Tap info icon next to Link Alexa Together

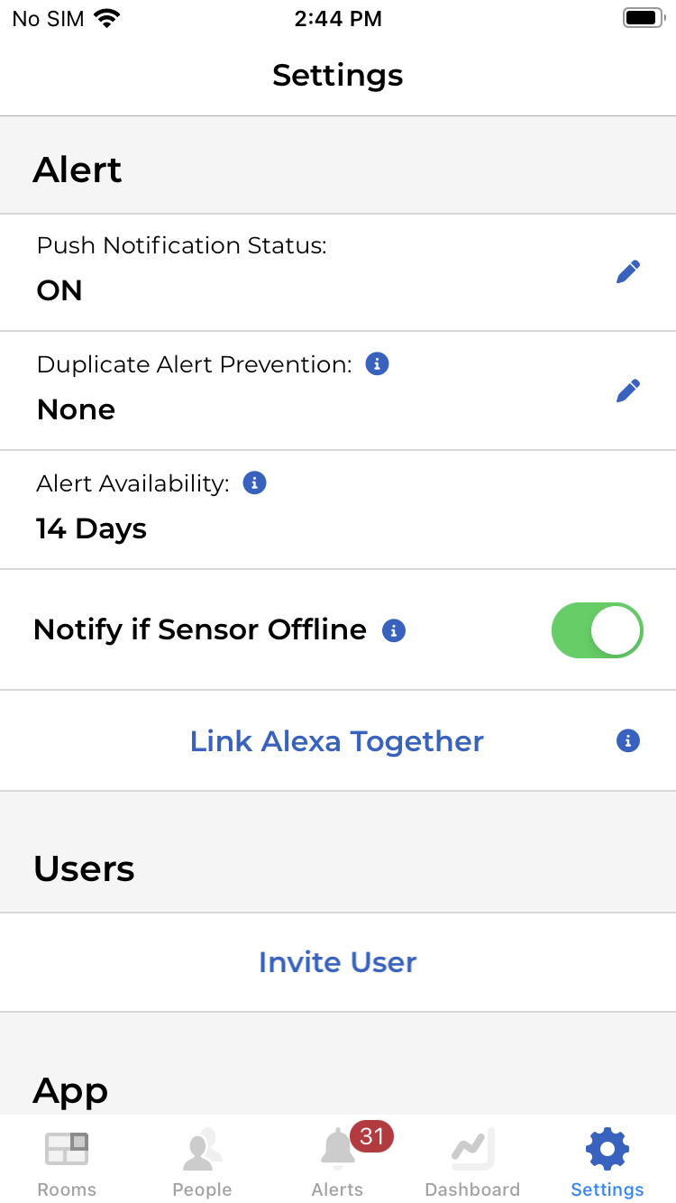628,740
